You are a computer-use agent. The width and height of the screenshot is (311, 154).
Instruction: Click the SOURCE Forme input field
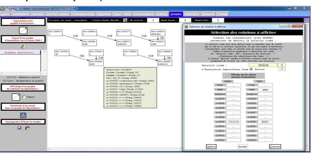(233, 85)
